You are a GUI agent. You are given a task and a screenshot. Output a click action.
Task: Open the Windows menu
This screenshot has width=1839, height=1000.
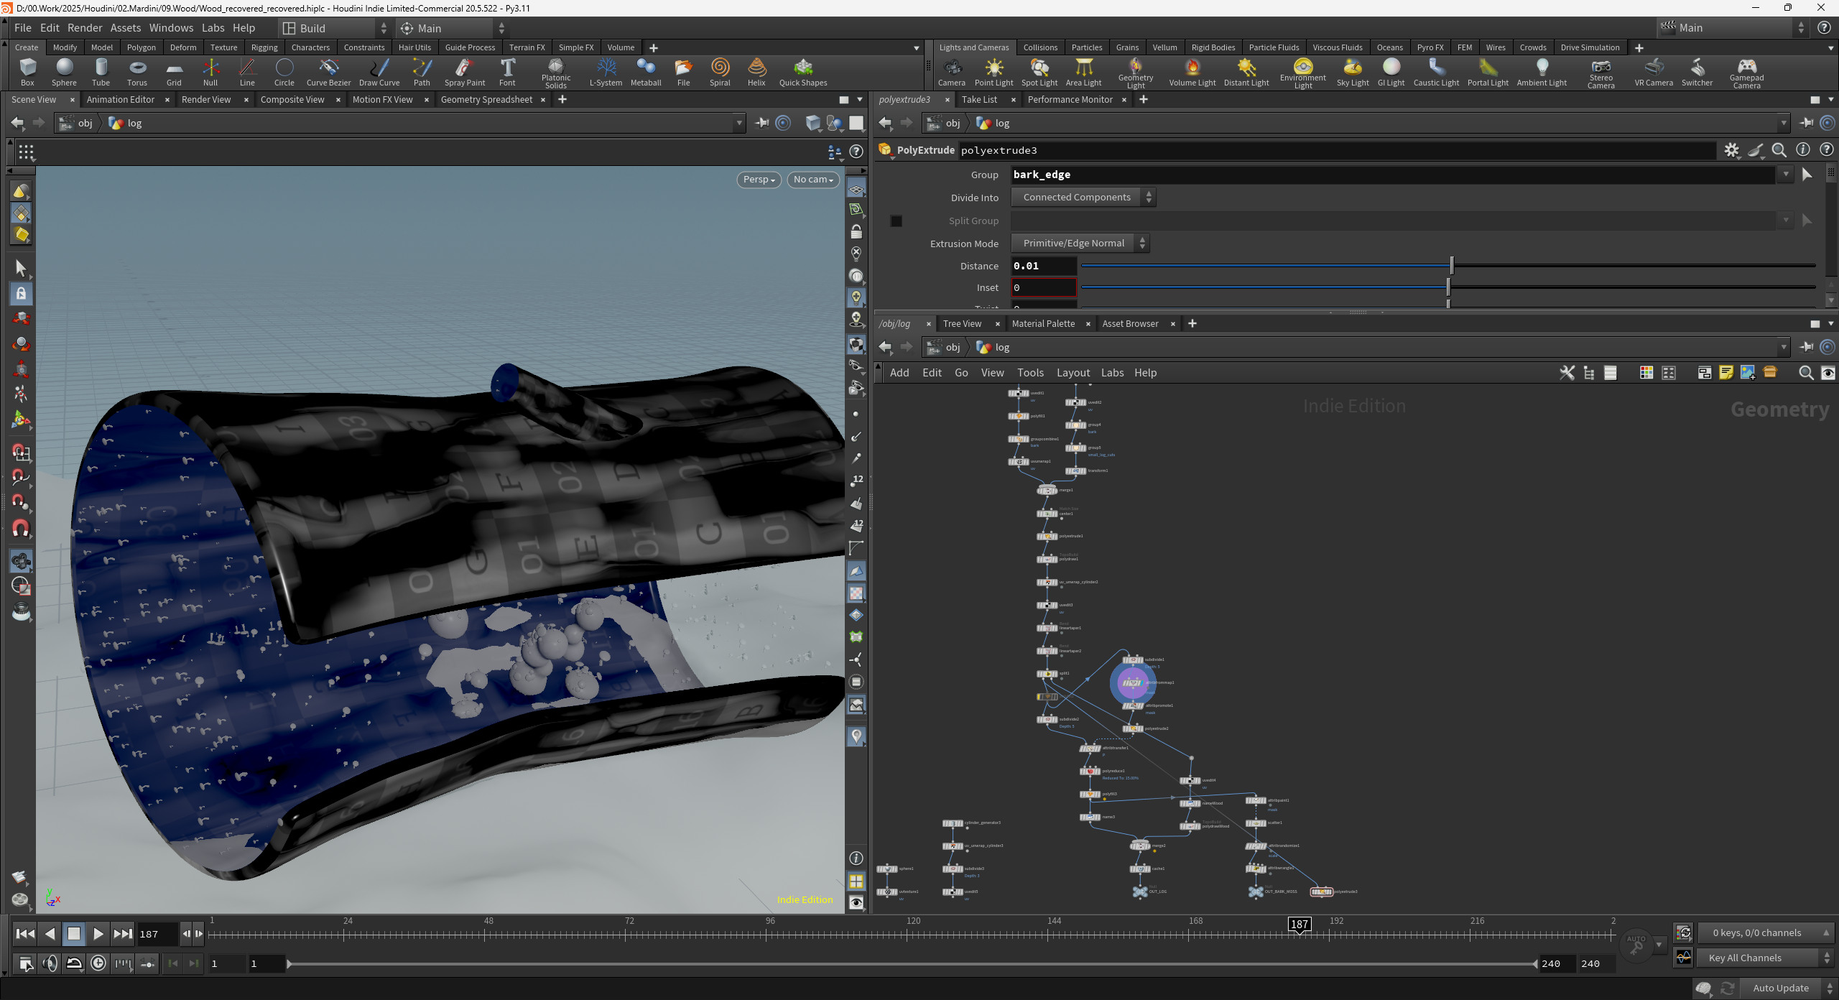171,28
